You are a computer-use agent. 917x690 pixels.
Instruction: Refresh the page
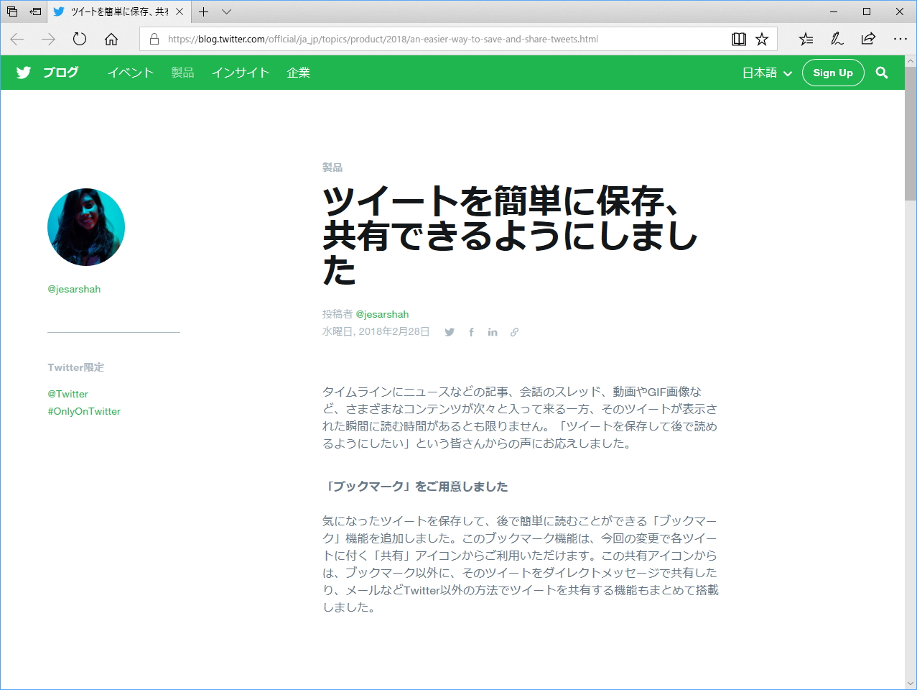(79, 39)
